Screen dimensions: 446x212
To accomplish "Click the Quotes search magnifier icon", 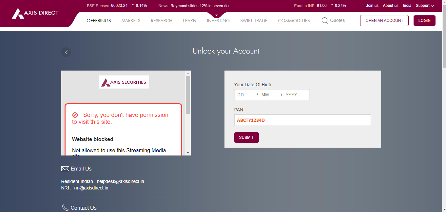I will (324, 21).
